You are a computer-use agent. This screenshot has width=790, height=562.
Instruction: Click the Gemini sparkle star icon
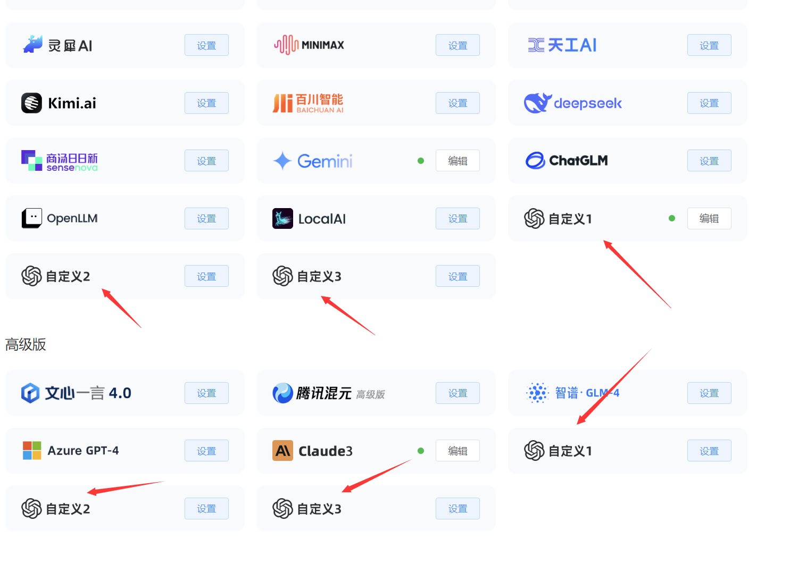pyautogui.click(x=282, y=161)
